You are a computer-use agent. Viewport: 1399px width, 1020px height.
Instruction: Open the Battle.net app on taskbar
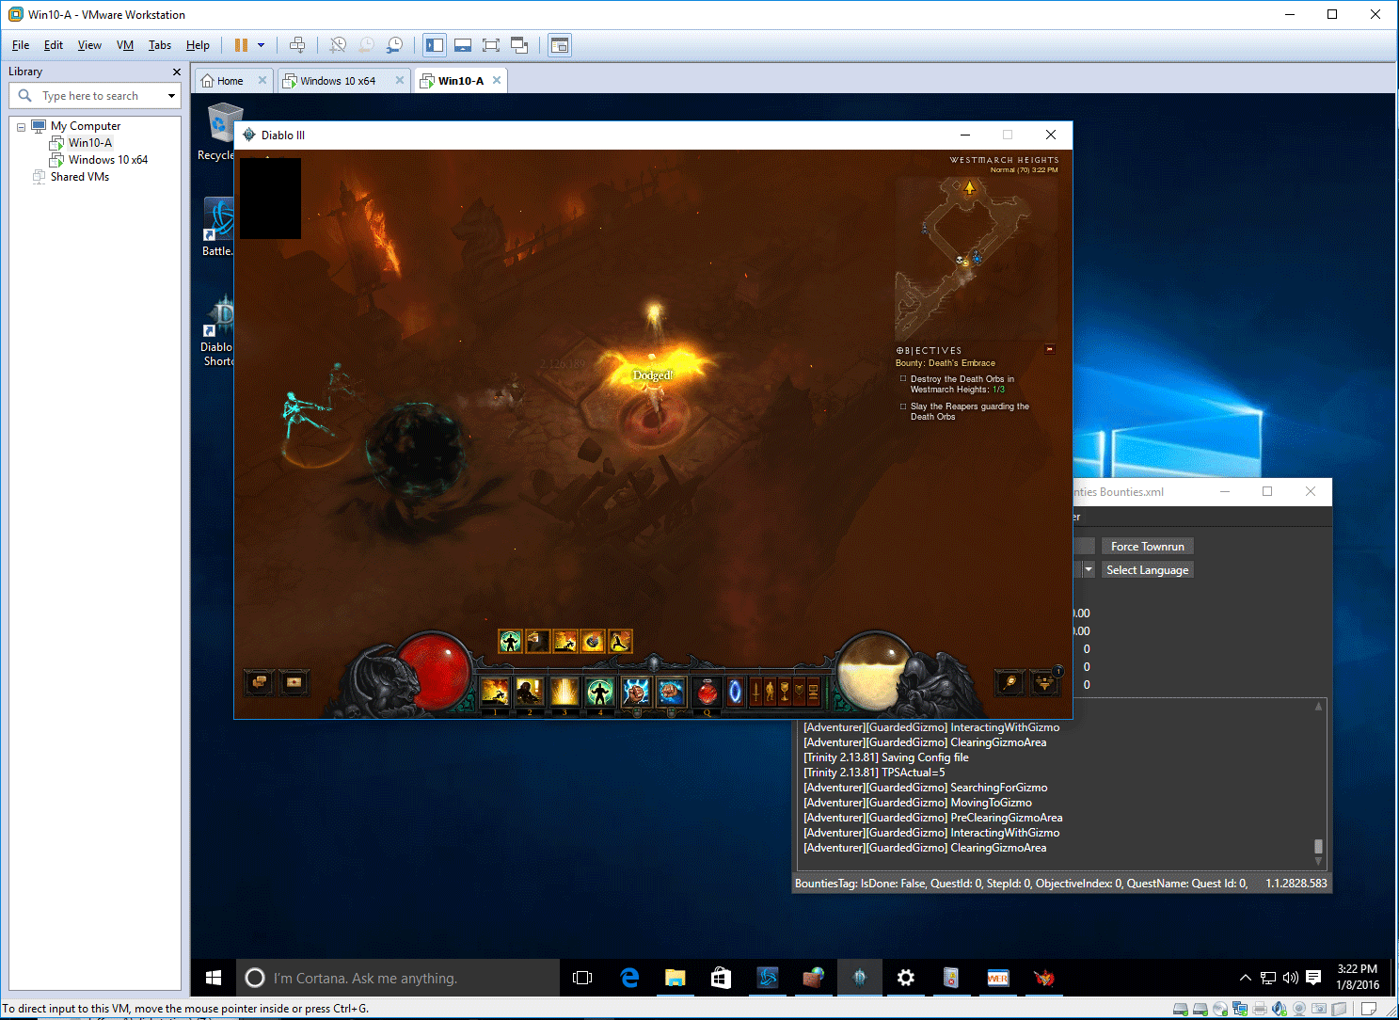768,979
